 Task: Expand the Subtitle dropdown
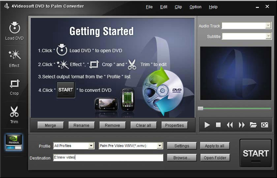coord(268,36)
